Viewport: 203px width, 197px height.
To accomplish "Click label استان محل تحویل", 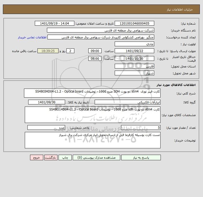I will click(183, 66).
